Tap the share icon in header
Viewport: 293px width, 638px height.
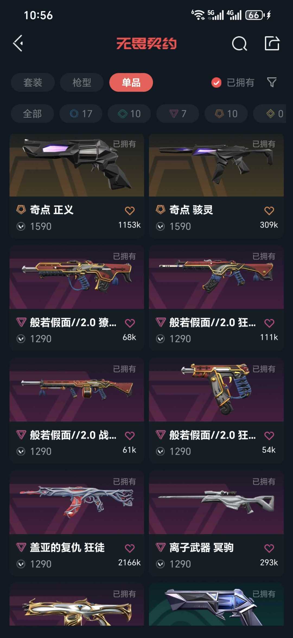[272, 43]
